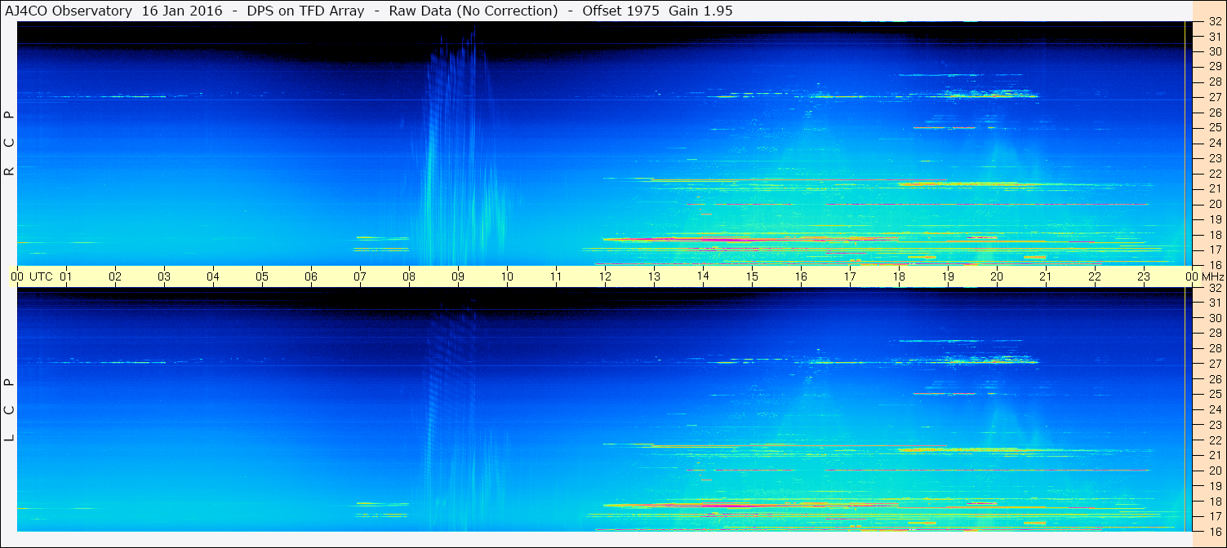Click the 22 hour label on UTC time axis
This screenshot has height=548, width=1227.
click(x=1095, y=276)
